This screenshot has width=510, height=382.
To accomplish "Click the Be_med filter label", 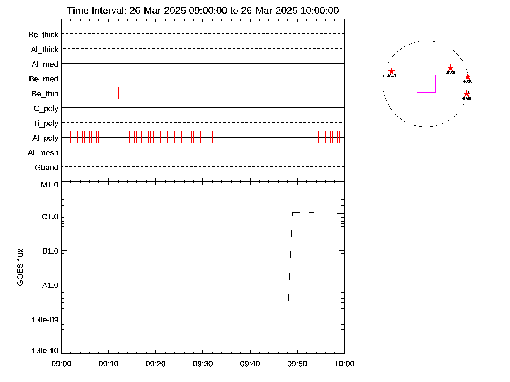I will pos(44,79).
